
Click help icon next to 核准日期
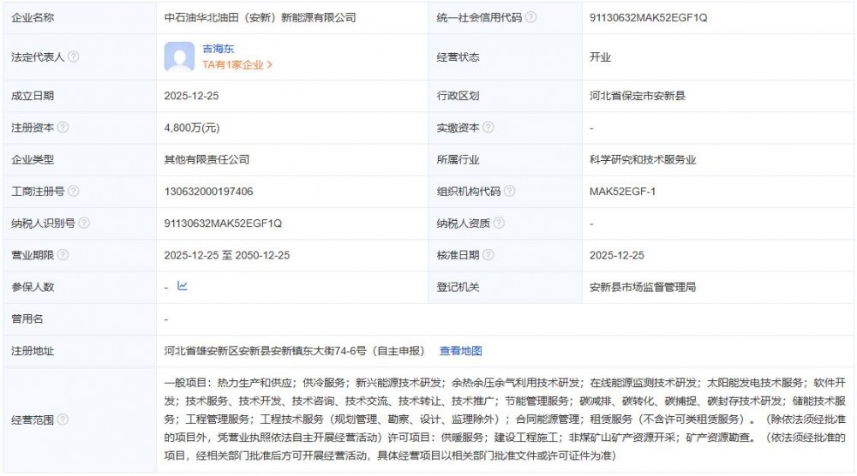pos(488,255)
